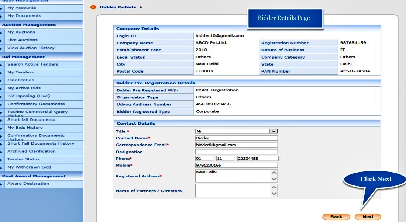Click the Bid Management section header
This screenshot has height=222, width=406.
23,57
